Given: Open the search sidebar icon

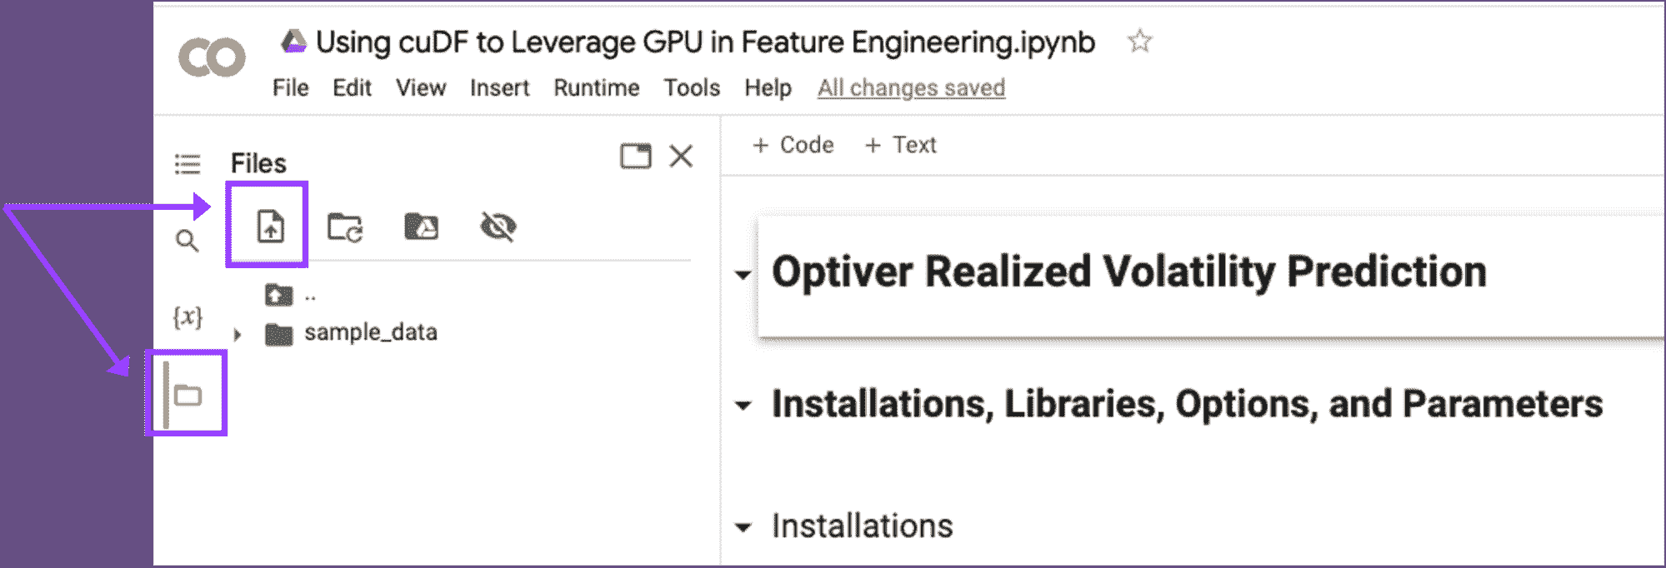Looking at the screenshot, I should tap(188, 242).
